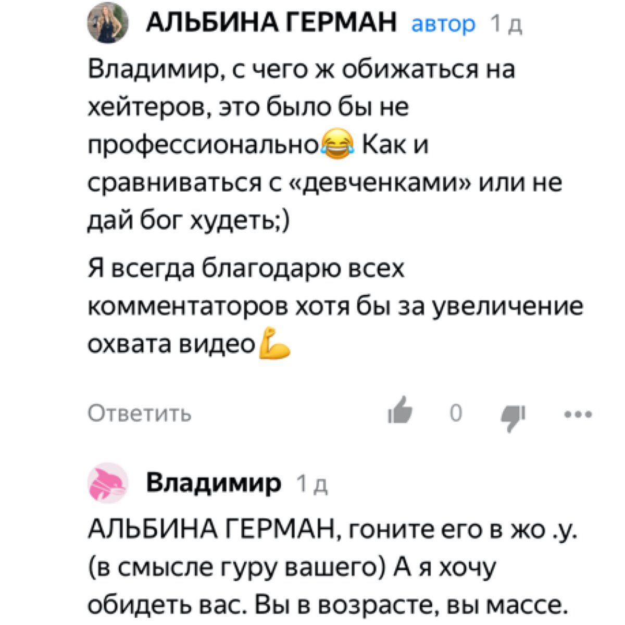
Task: Click 'Ответить' to reply to the comment
Action: tap(140, 414)
